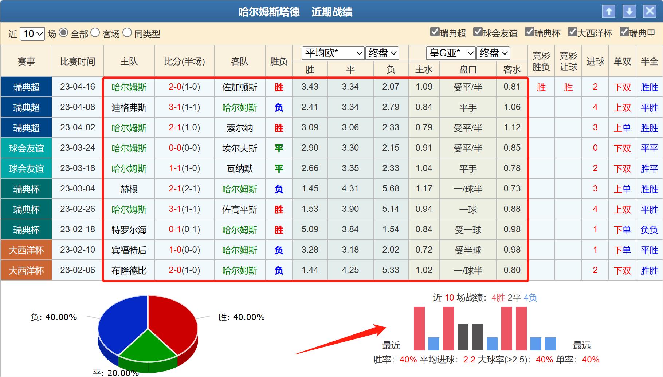This screenshot has height=377, width=663.
Task: Open team page for 哈尔姆斯 in first row
Action: pos(129,87)
